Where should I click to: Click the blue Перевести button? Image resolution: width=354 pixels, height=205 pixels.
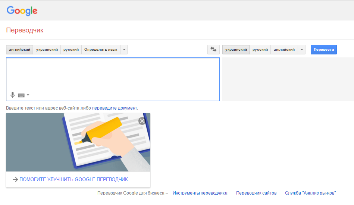(324, 50)
